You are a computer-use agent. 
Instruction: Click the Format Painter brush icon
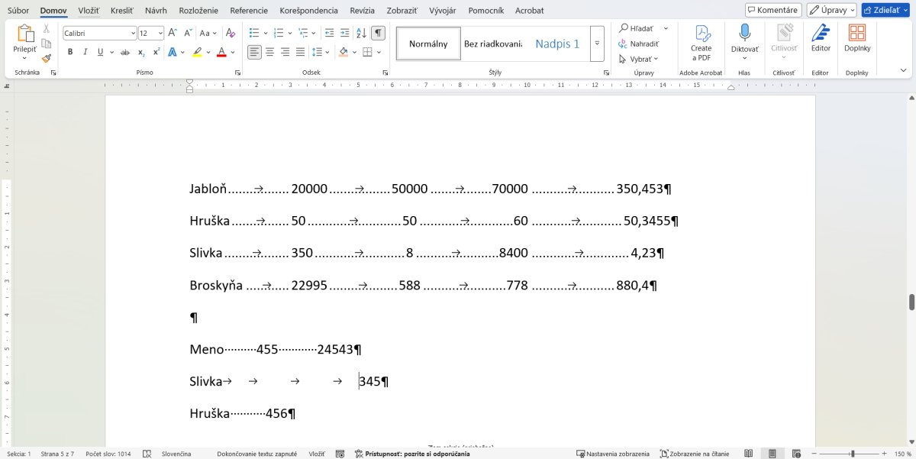point(47,58)
